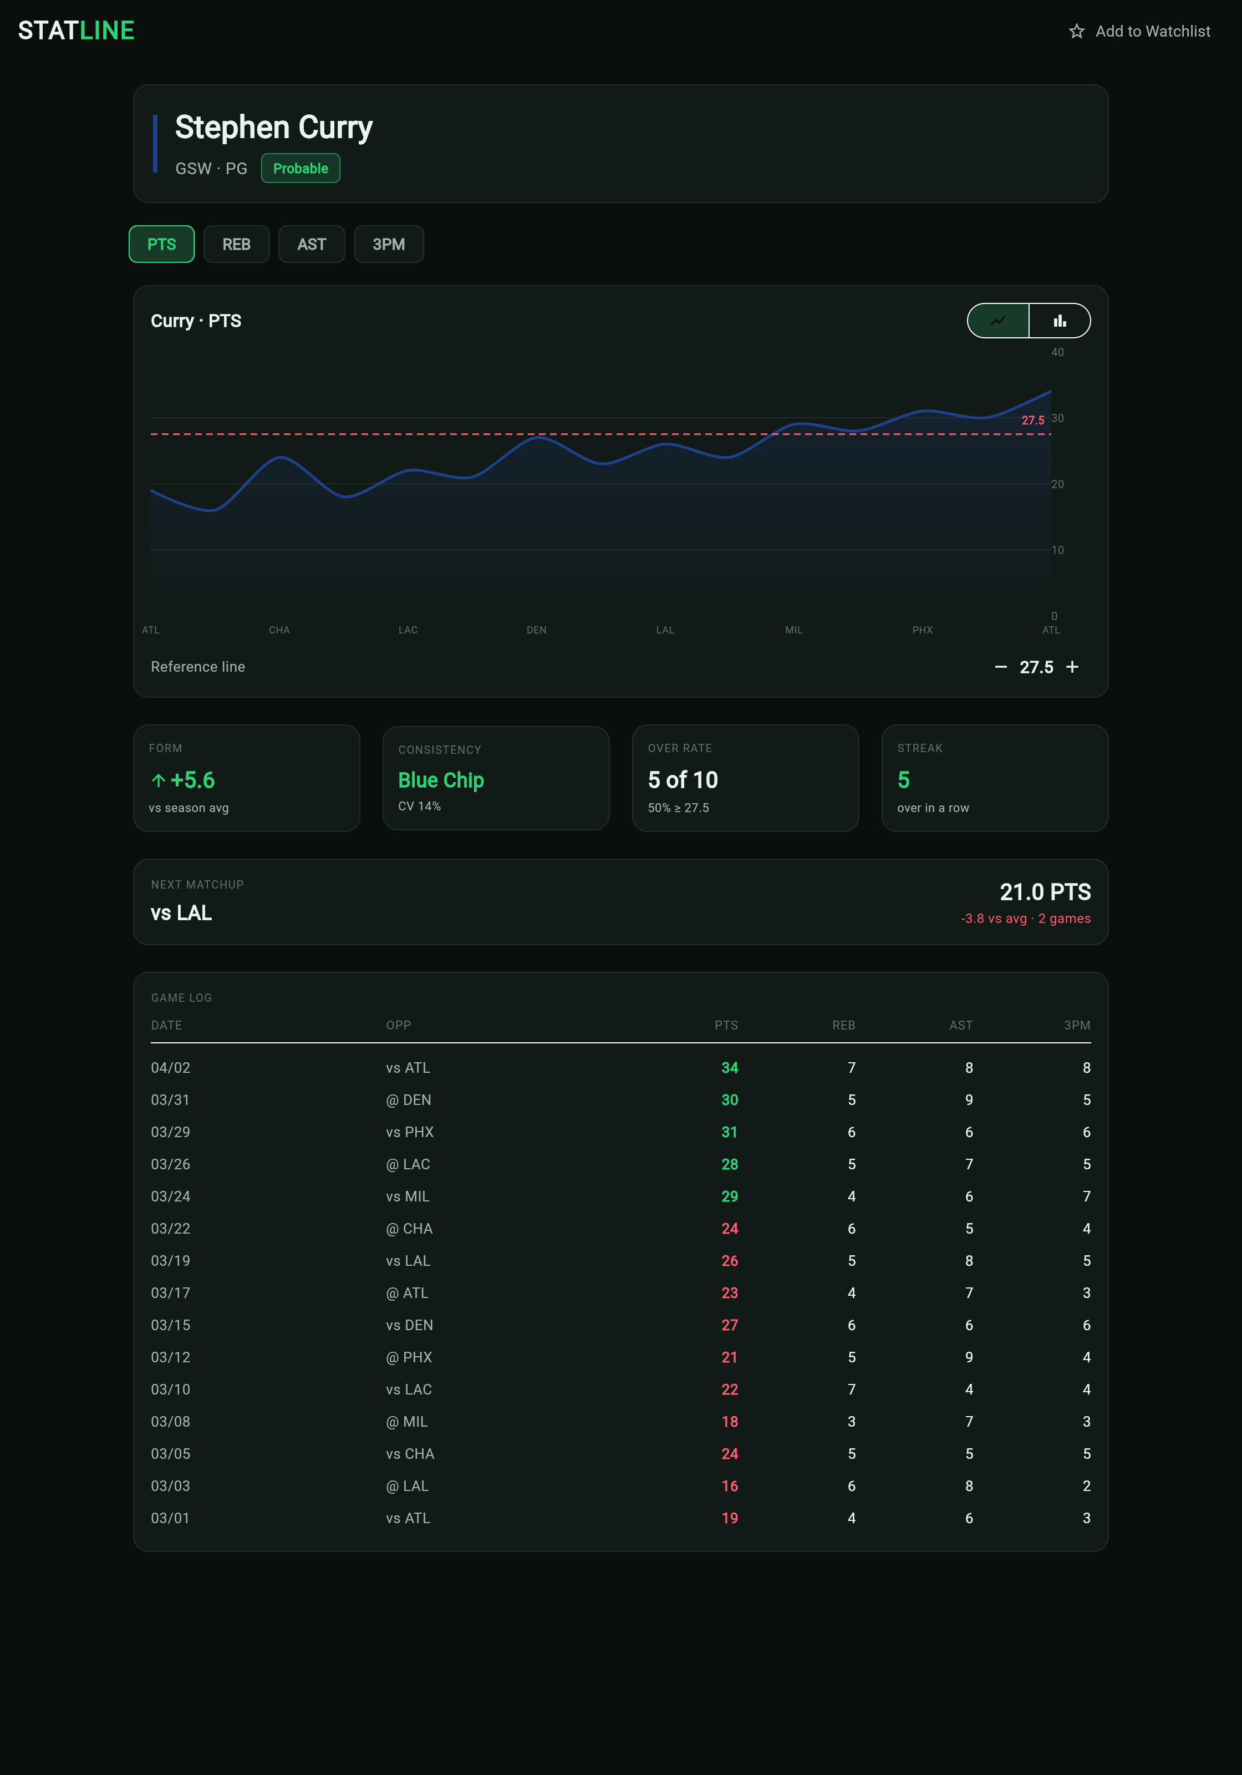The height and width of the screenshot is (1775, 1242).
Task: Click the 21.0 PTS matchup value
Action: coord(1045,892)
